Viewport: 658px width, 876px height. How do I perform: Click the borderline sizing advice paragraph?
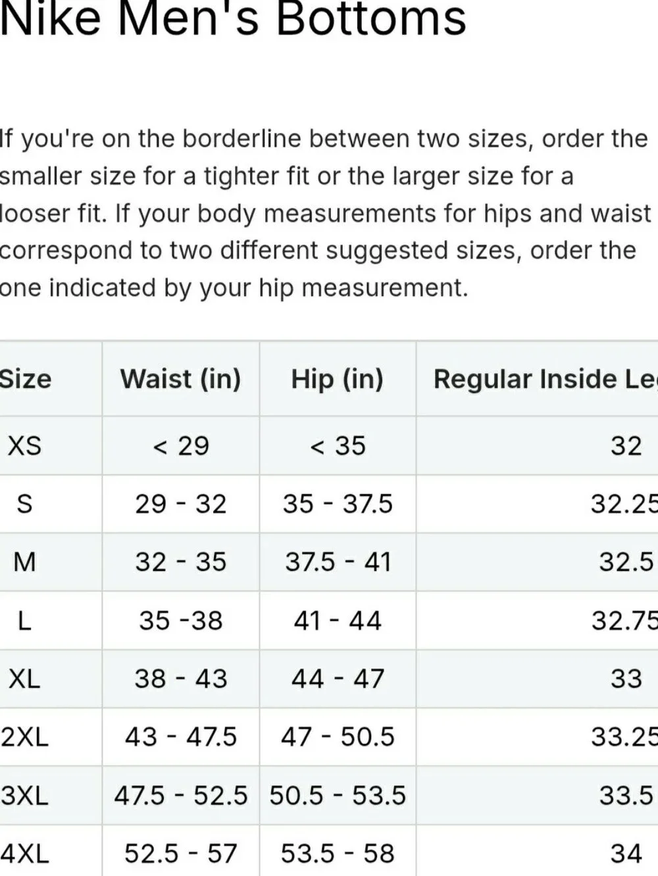(x=326, y=213)
